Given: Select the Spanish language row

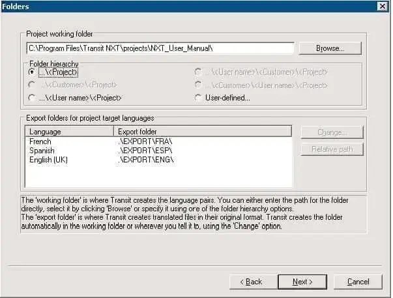Looking at the screenshot, I should pyautogui.click(x=42, y=151).
